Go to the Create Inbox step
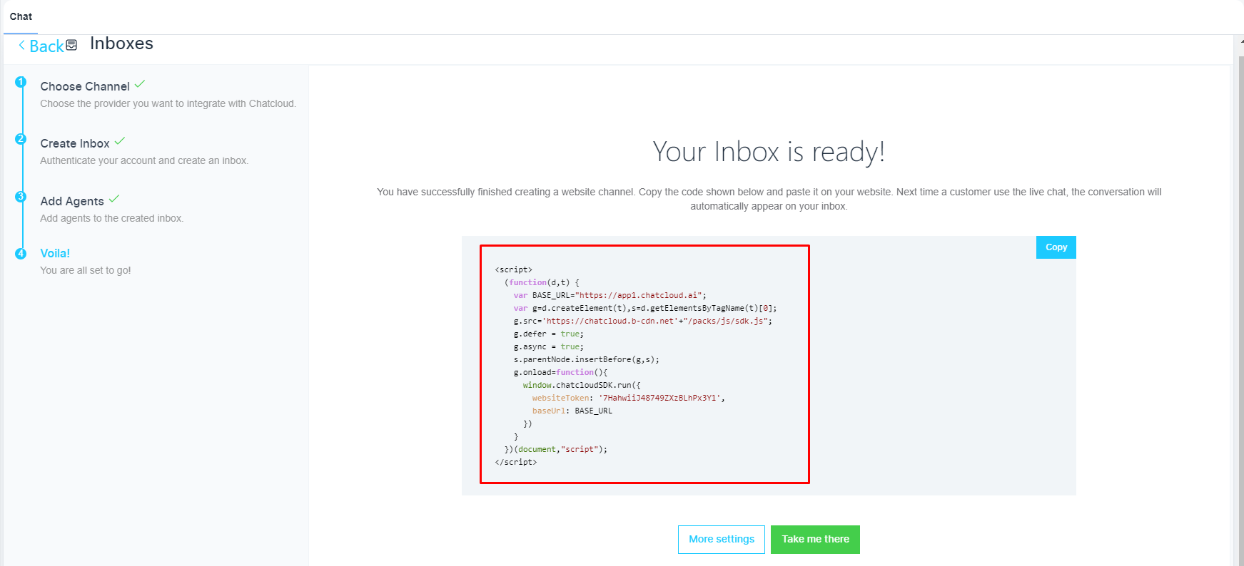Screen dimensions: 1244x566 [x=75, y=143]
